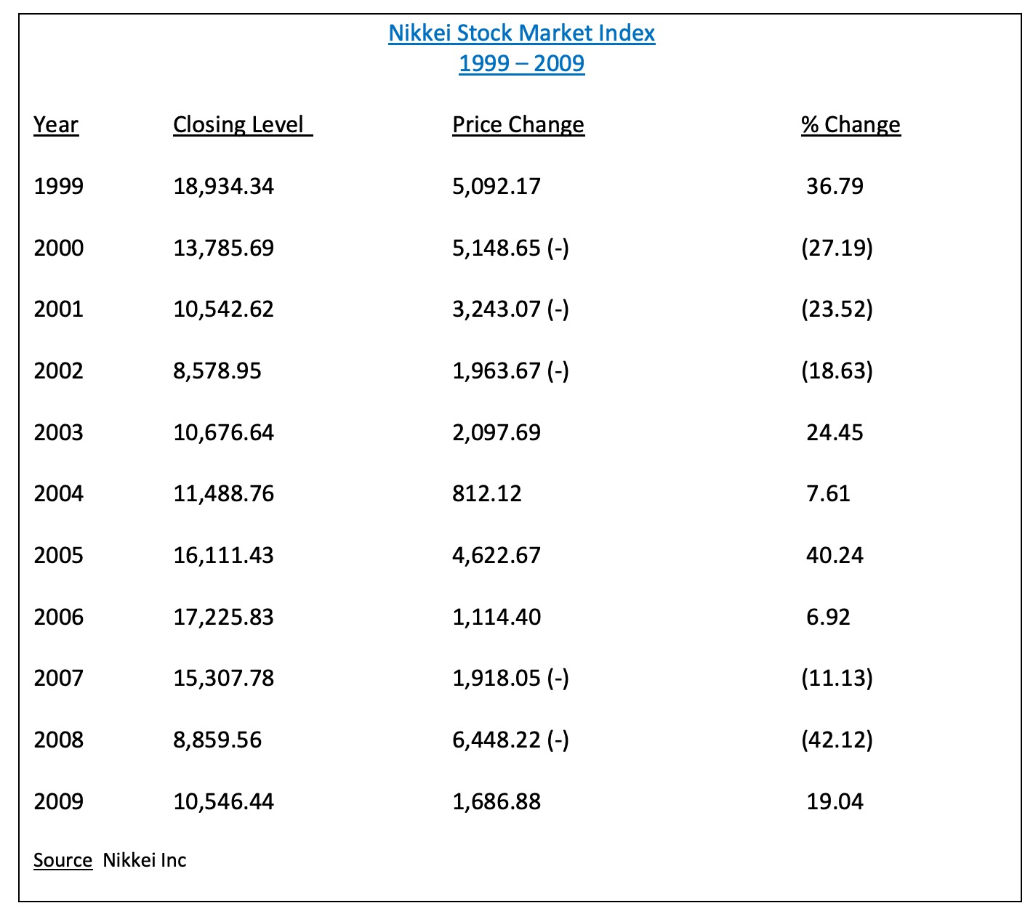
Task: Select the % Change column header
Action: (851, 125)
